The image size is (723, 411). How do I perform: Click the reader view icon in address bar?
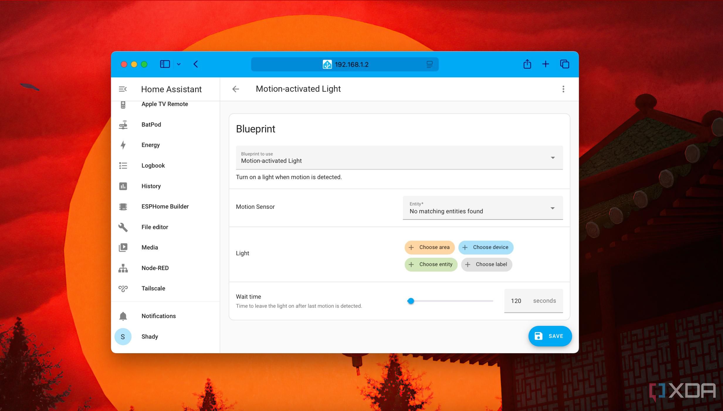pyautogui.click(x=429, y=64)
